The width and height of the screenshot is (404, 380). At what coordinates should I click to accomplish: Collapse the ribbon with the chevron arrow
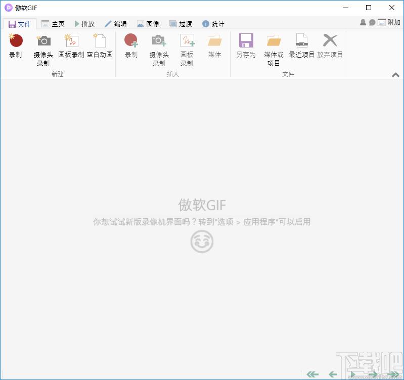coord(395,75)
